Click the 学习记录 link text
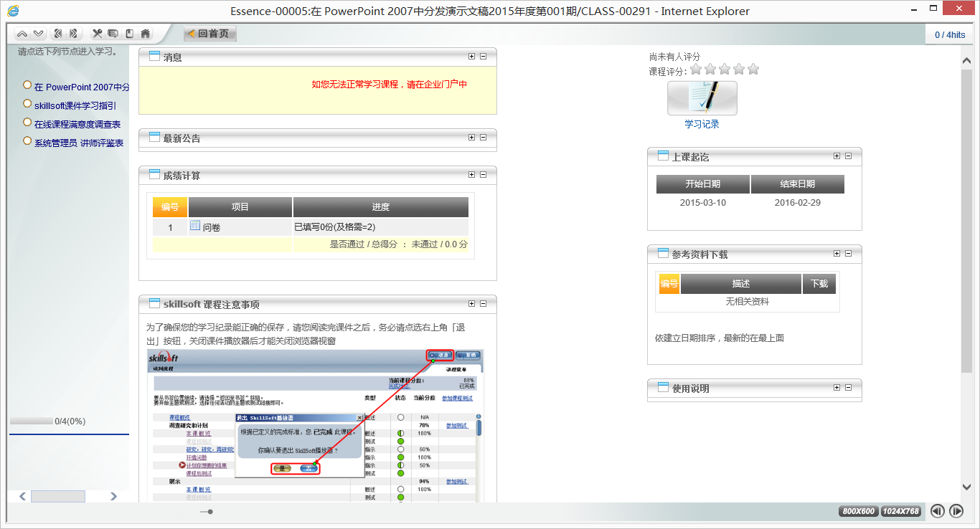The width and height of the screenshot is (980, 529). (702, 124)
